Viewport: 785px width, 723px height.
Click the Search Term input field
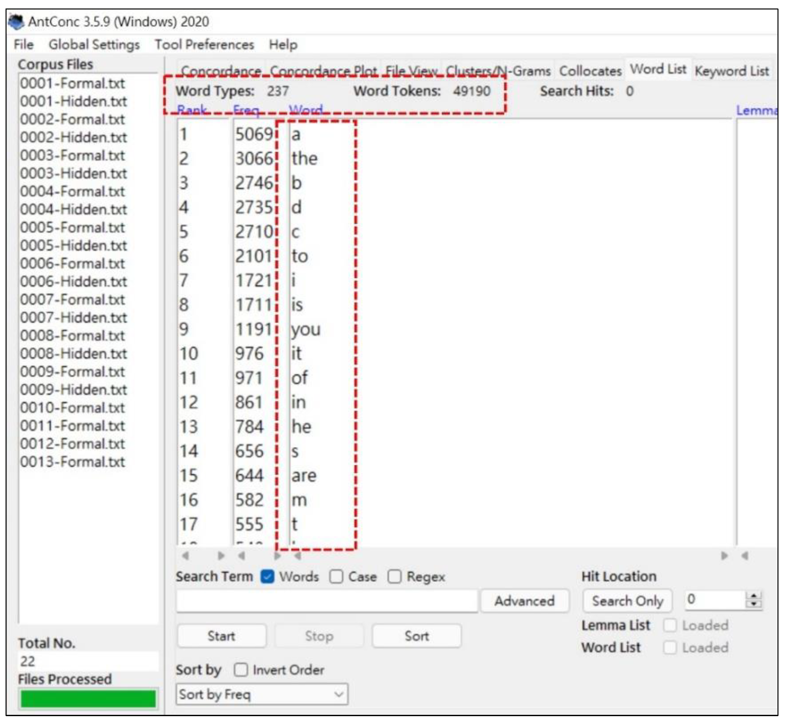point(327,601)
